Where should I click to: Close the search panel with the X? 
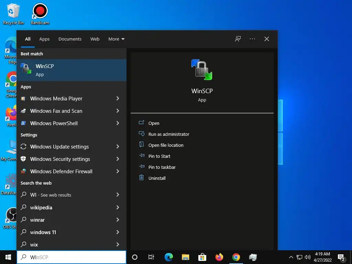[267, 39]
